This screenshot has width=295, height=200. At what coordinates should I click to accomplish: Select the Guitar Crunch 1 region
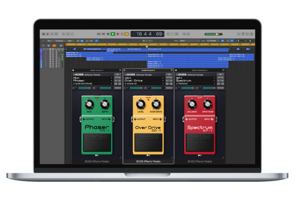(x=187, y=61)
